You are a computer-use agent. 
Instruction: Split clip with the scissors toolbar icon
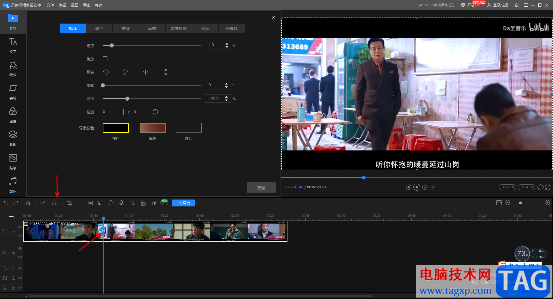tap(55, 203)
